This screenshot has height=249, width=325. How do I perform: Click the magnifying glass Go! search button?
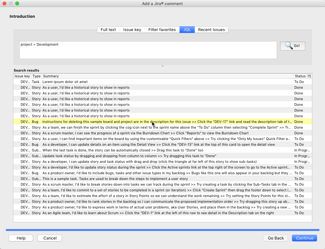[x=292, y=46]
